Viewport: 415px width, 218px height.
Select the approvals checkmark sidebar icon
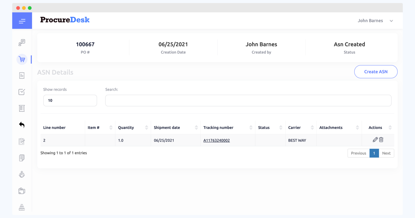[x=22, y=92]
